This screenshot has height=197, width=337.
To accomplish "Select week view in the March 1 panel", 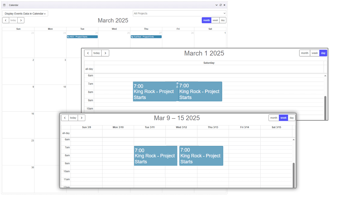I will [315, 53].
